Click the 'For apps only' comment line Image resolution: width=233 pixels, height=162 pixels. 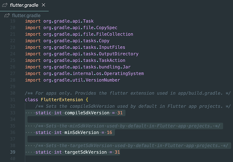(128, 93)
